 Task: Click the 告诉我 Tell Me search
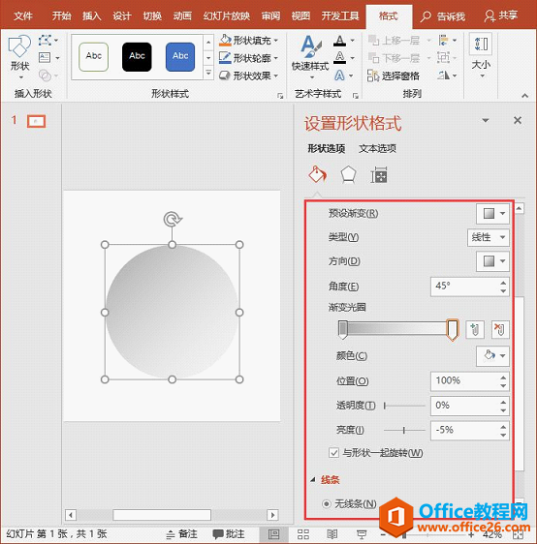(443, 16)
